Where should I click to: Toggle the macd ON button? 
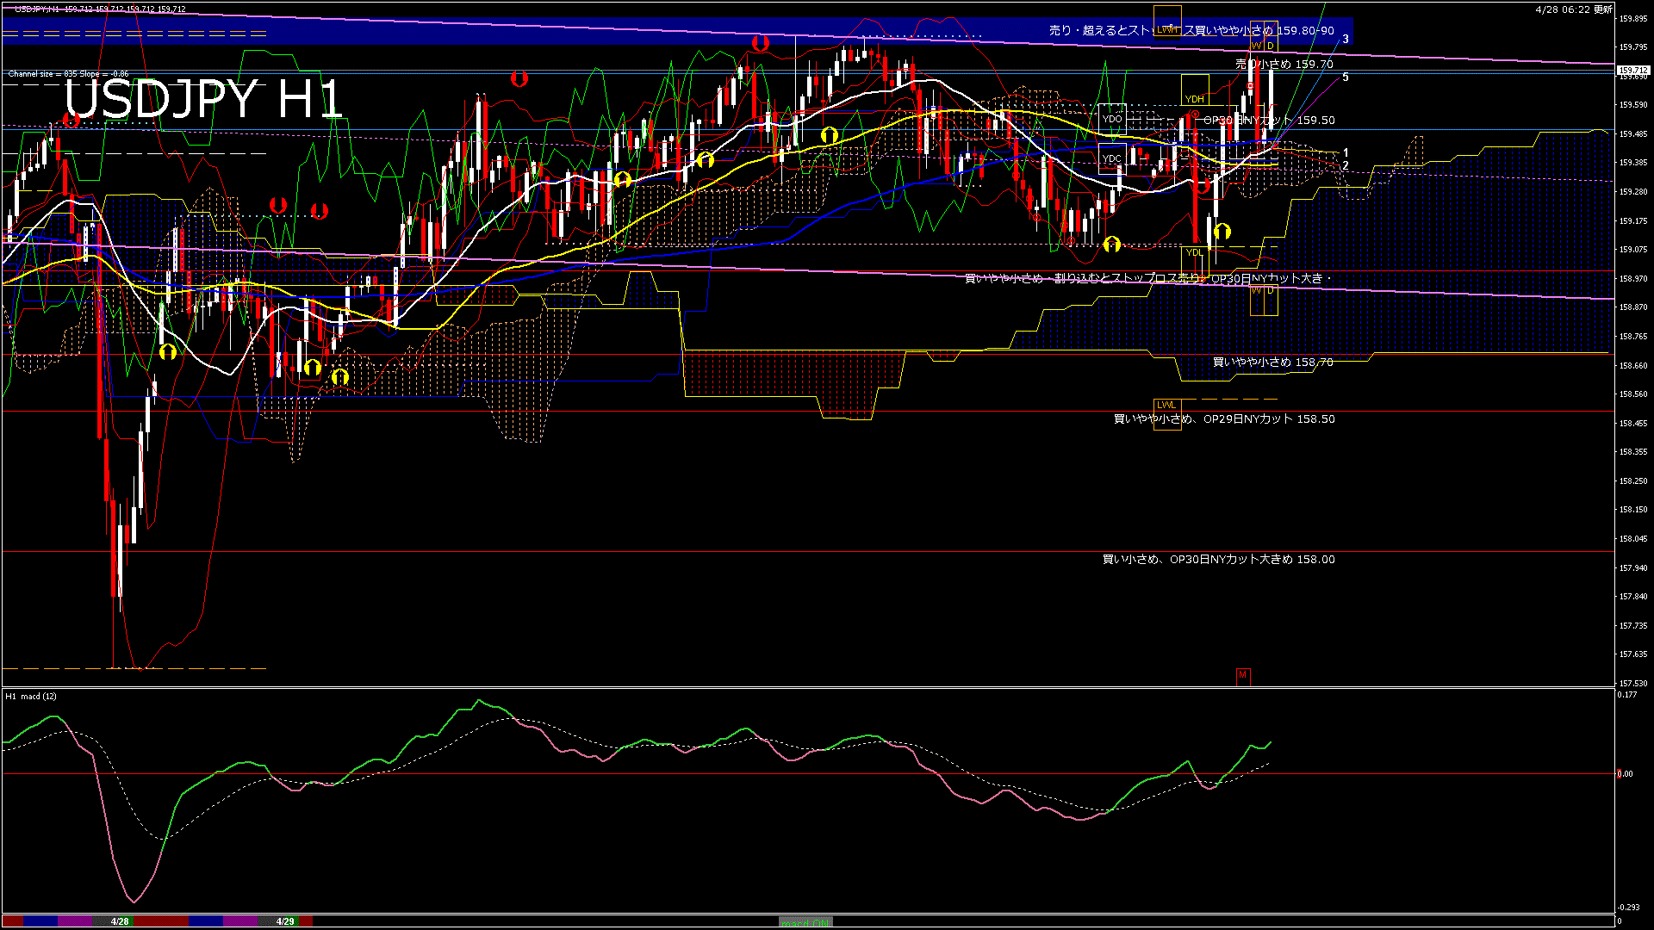805,921
